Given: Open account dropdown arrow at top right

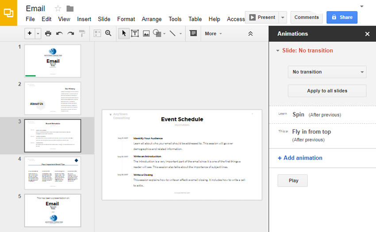Looking at the screenshot, I should pos(362,6).
